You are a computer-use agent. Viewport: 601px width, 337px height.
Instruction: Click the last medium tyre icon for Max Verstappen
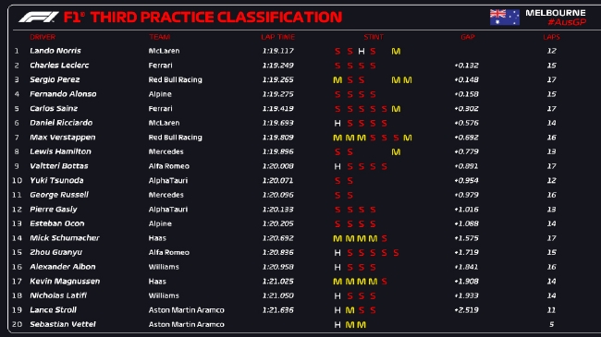(x=408, y=138)
